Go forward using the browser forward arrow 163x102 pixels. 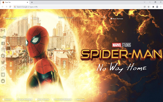[x=6, y=7]
